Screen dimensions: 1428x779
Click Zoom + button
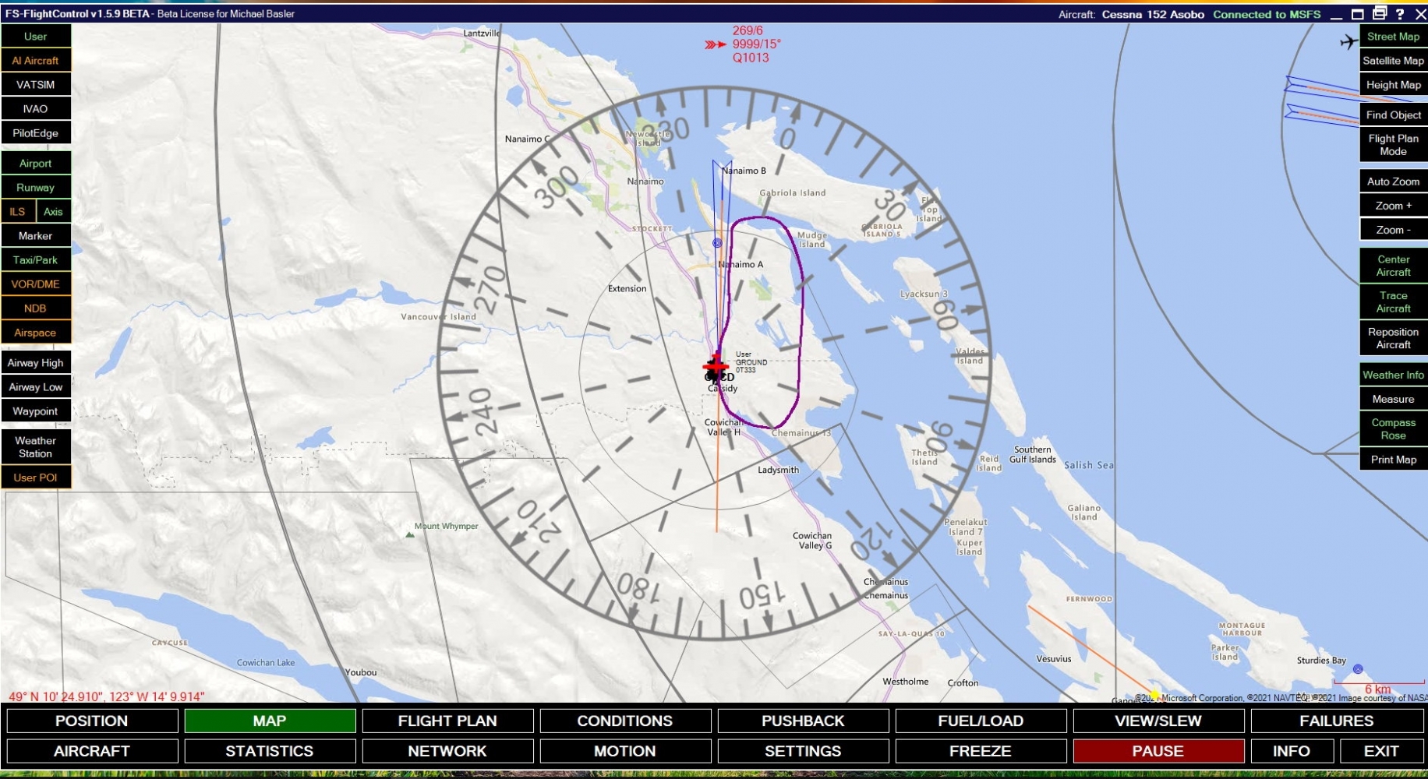[x=1394, y=206]
